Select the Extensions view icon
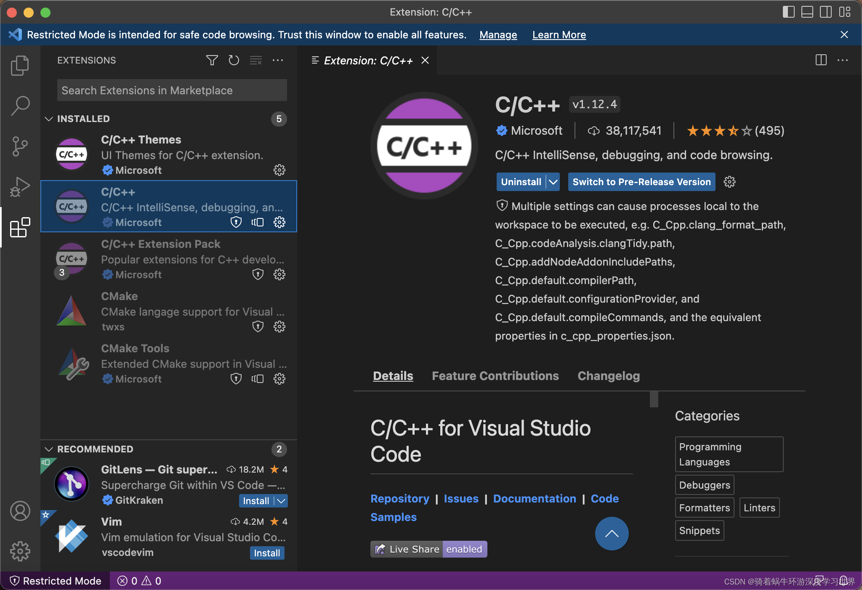 coord(20,227)
